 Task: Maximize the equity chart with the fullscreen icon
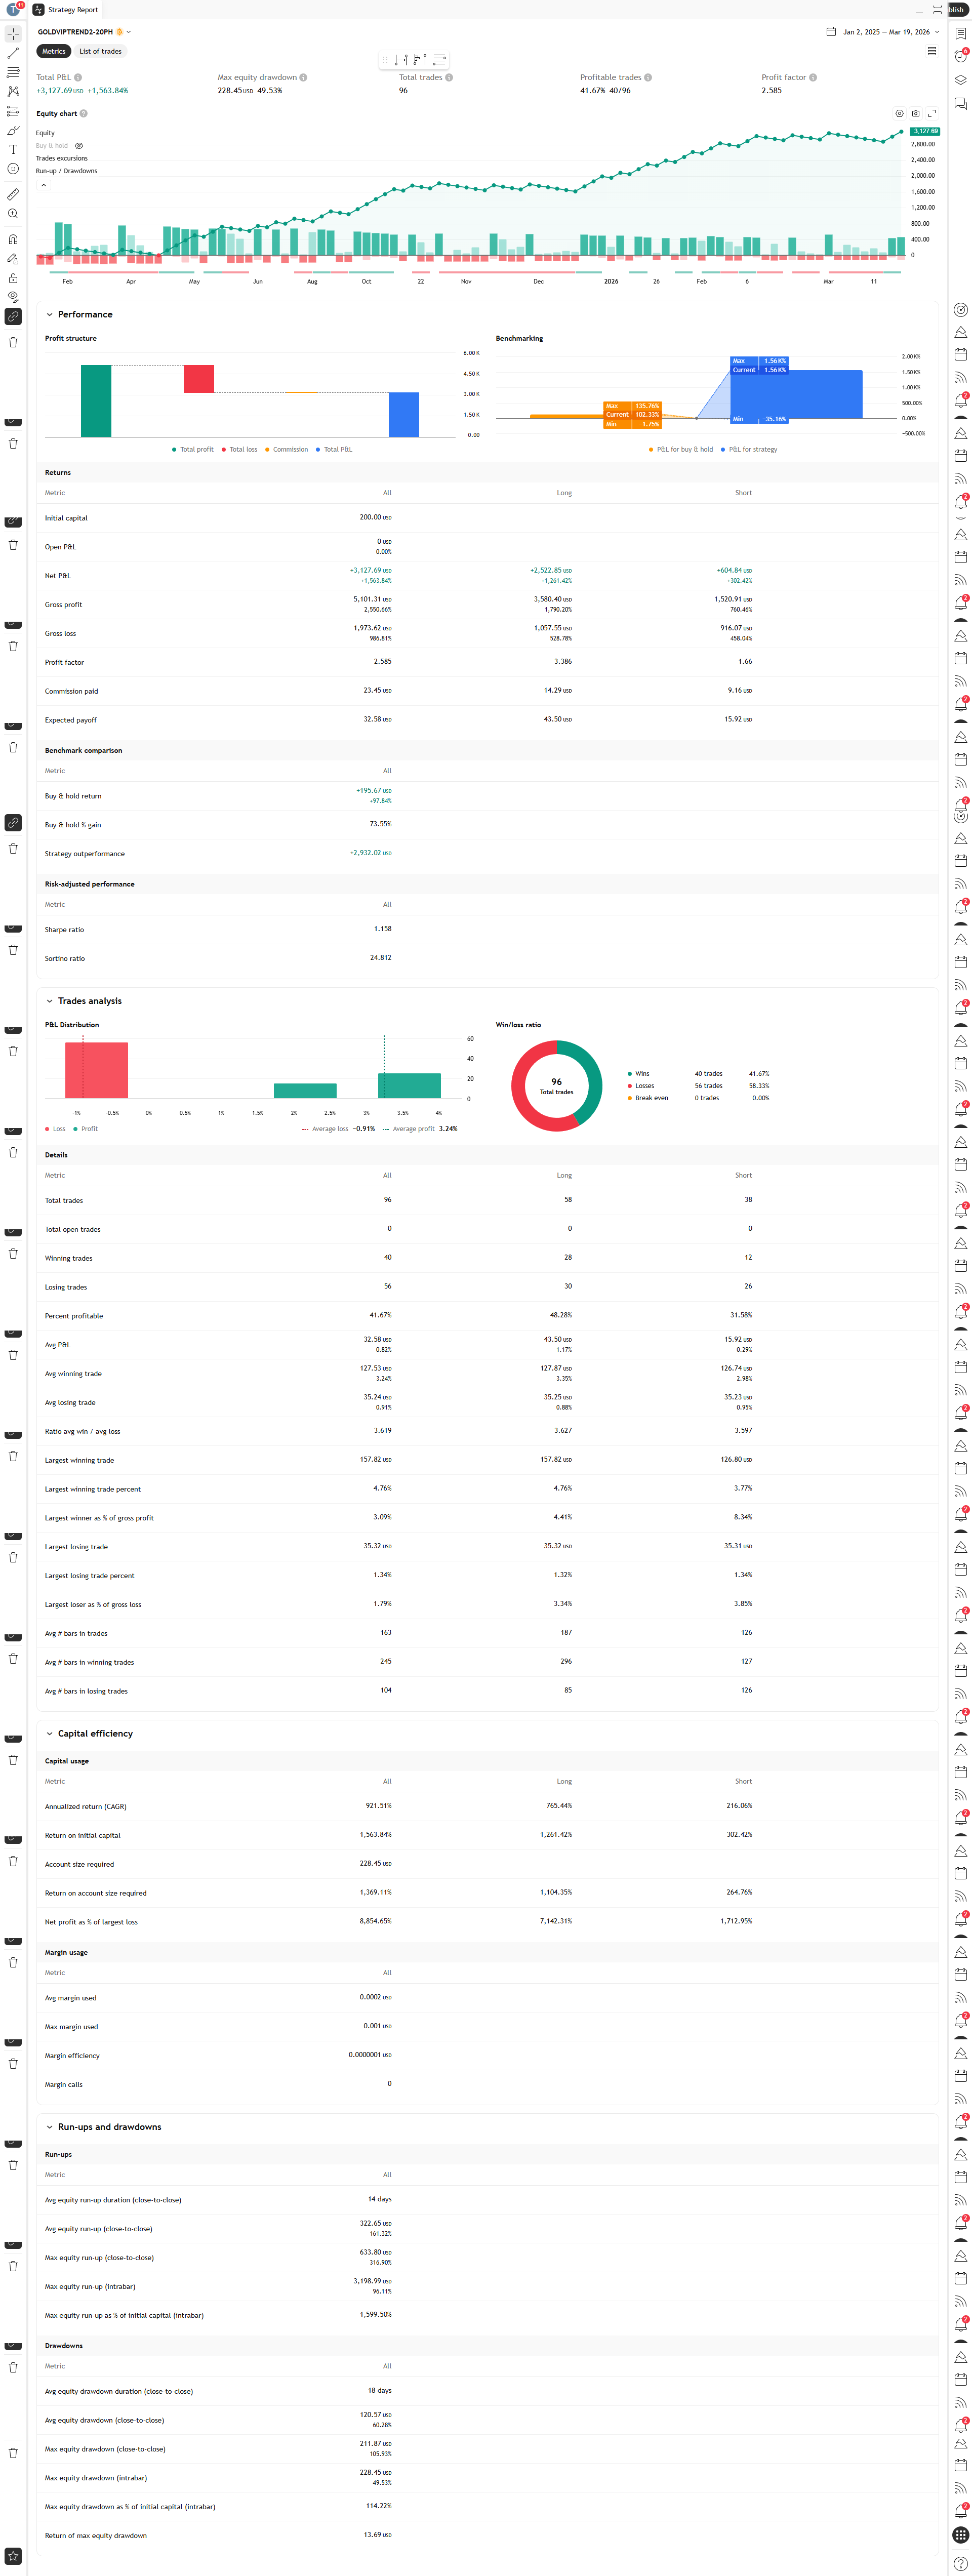[931, 114]
